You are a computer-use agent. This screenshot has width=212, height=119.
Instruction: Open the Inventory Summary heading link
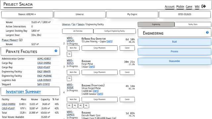(24, 92)
